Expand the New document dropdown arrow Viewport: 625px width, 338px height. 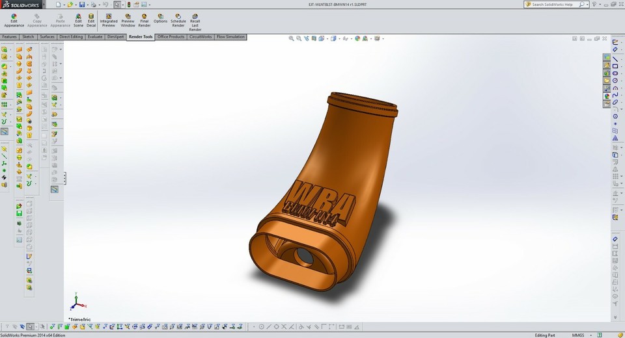tap(64, 5)
